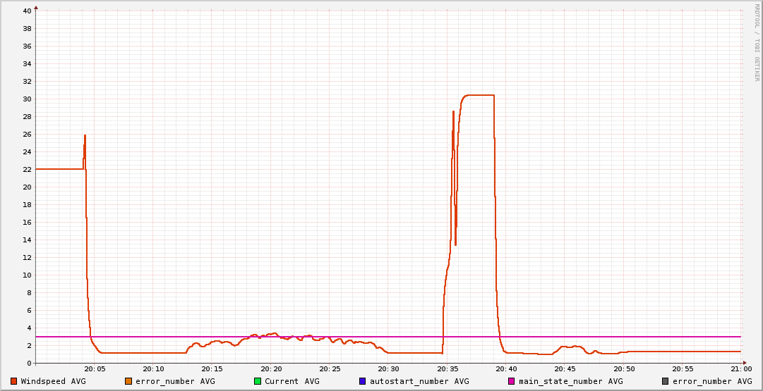Viewport: 763px width, 391px height.
Task: Click the green Current AVG legend swatch
Action: pos(258,381)
